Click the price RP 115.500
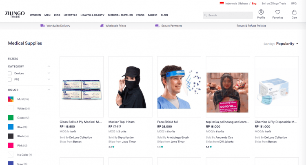This screenshot has height=165, width=306. (x=67, y=127)
